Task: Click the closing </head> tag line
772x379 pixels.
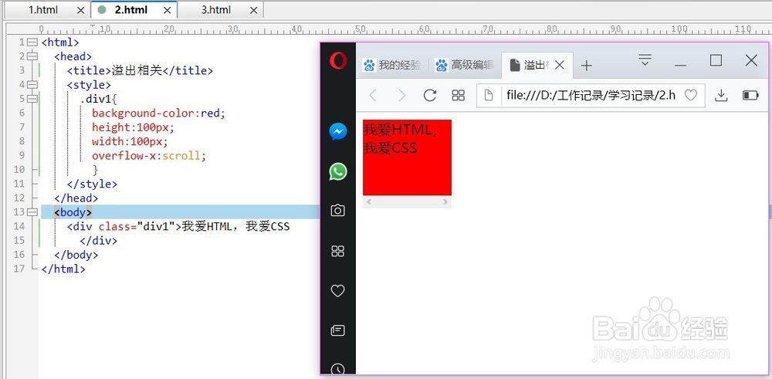Action: 76,198
